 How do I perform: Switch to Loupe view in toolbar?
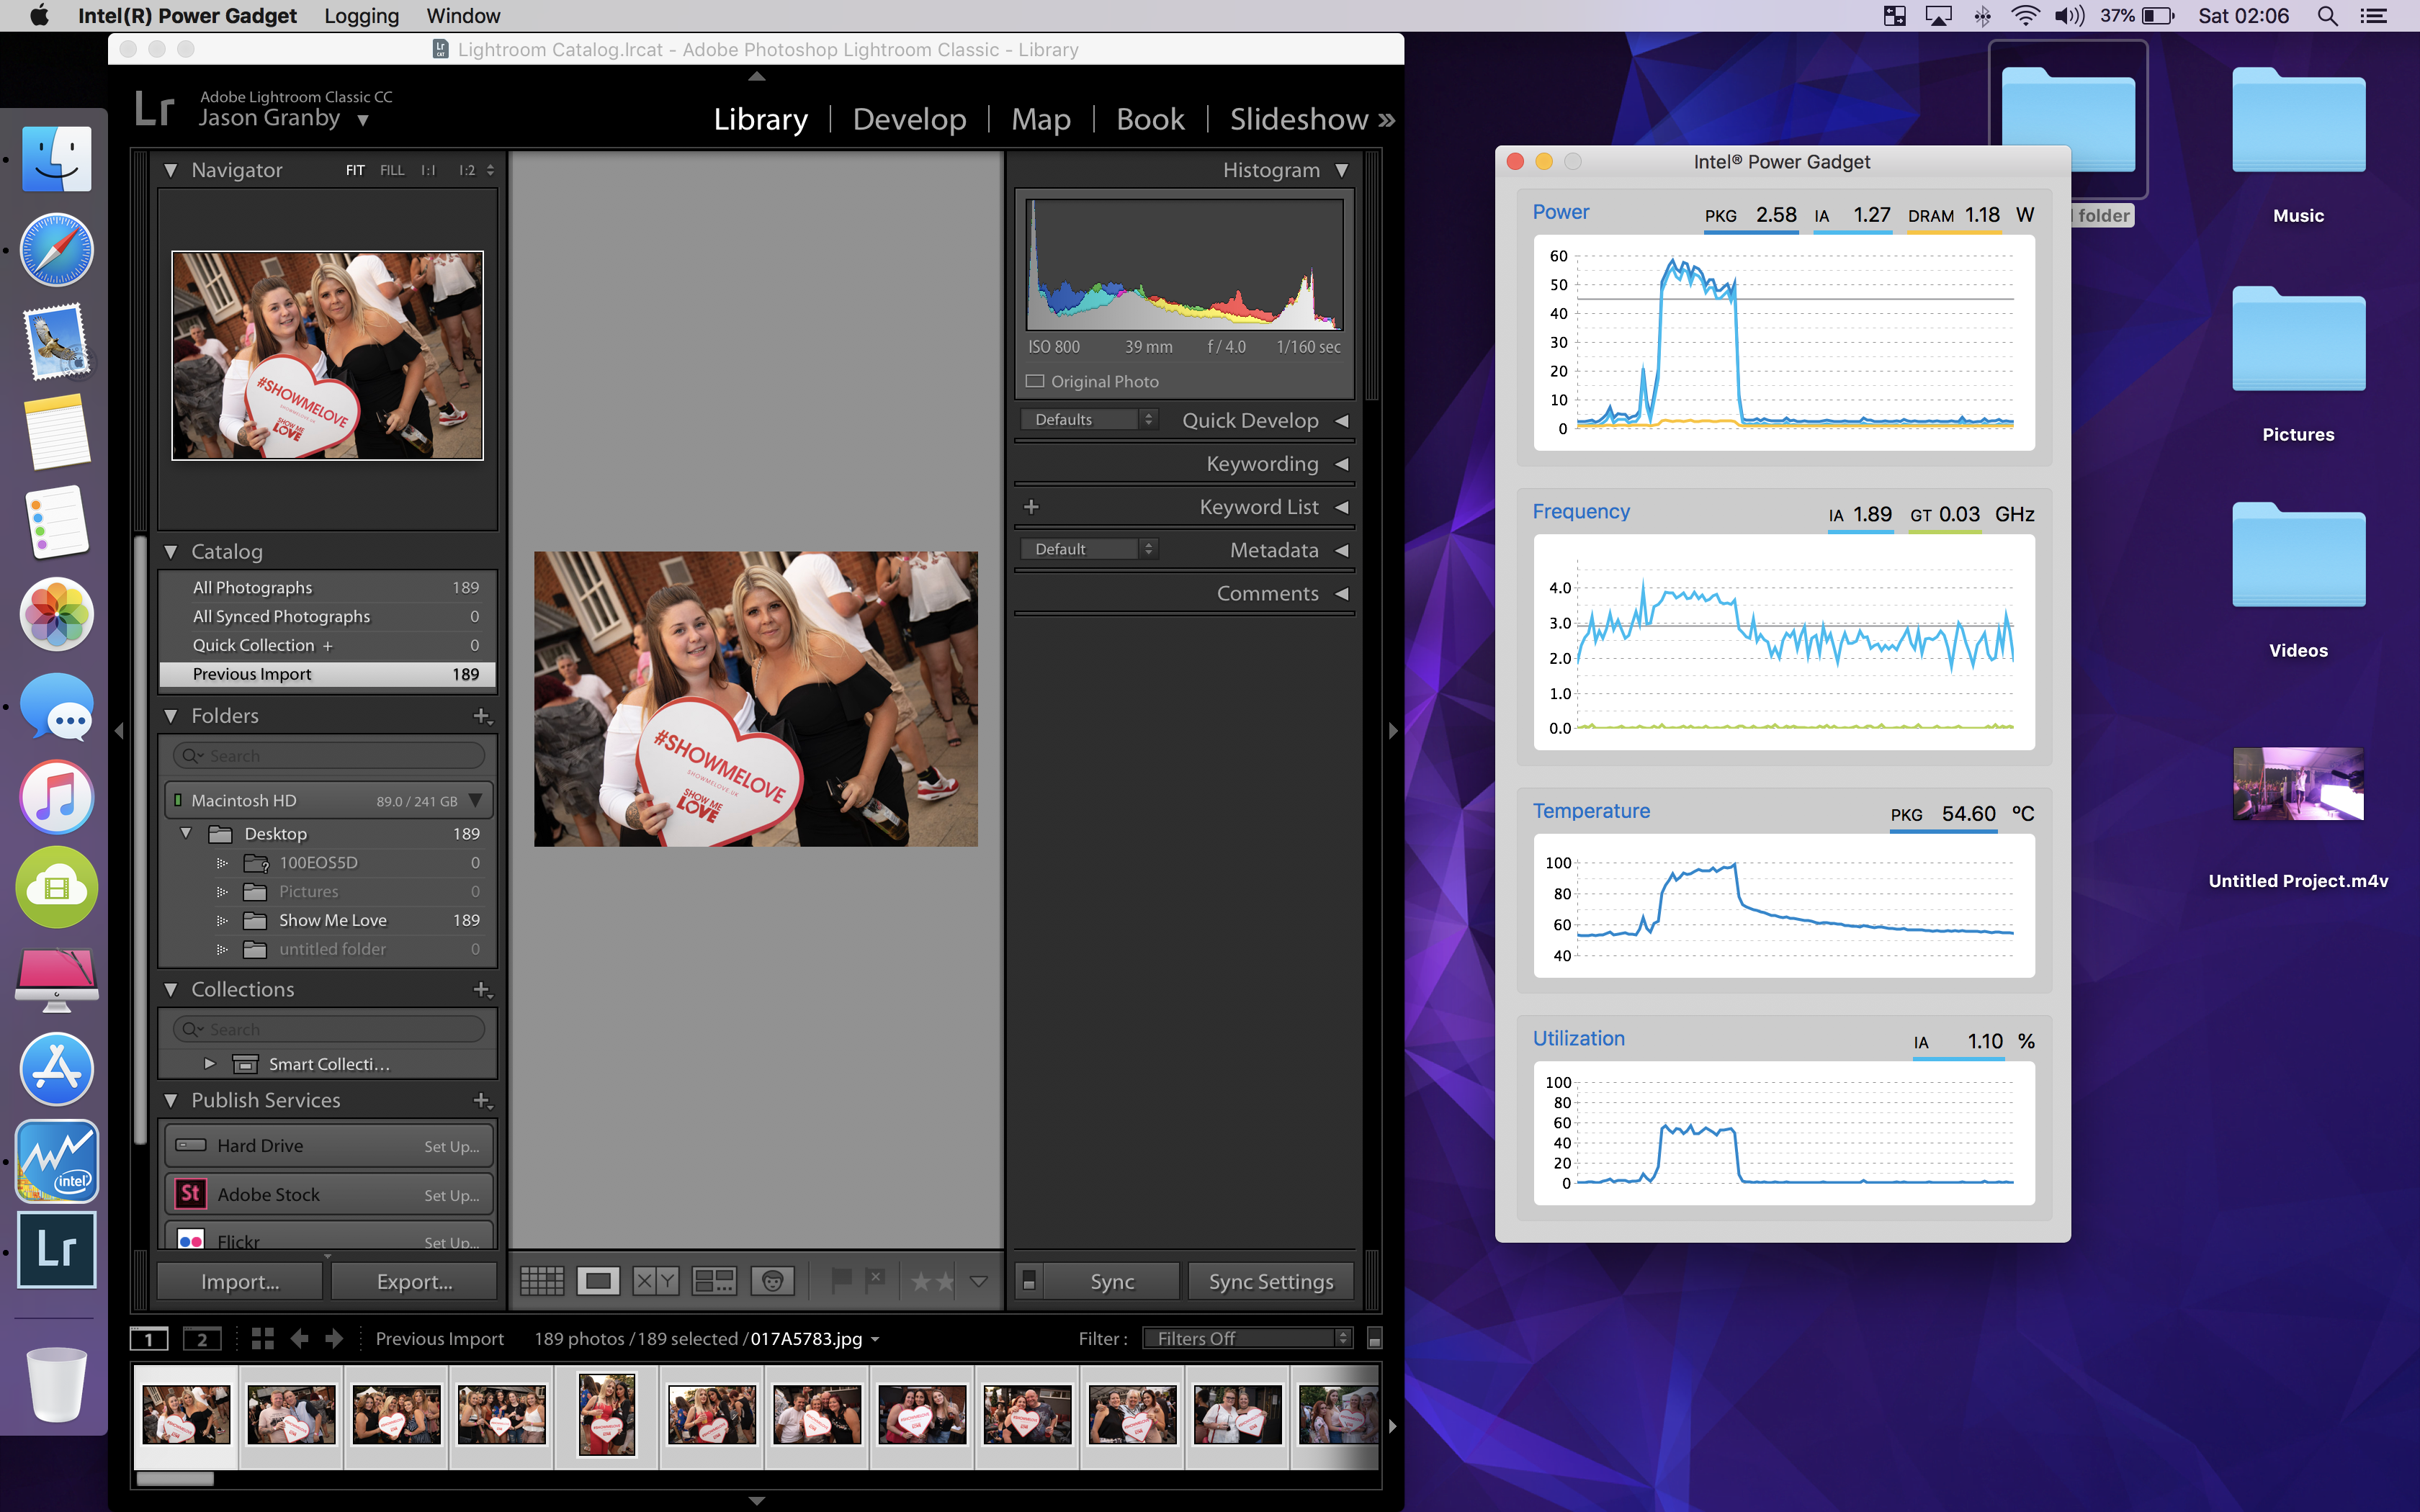coord(598,1281)
